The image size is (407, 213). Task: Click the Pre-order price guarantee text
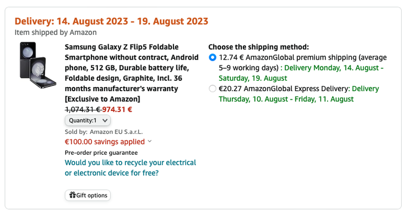click(101, 153)
